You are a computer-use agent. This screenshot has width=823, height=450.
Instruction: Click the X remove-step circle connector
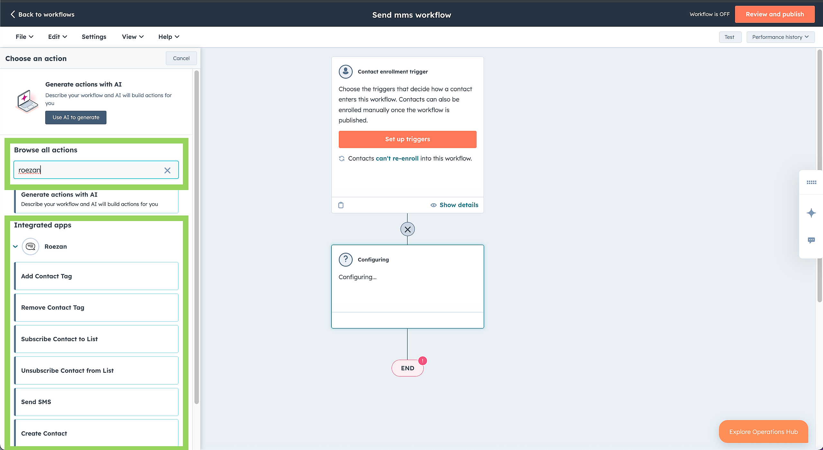point(407,229)
